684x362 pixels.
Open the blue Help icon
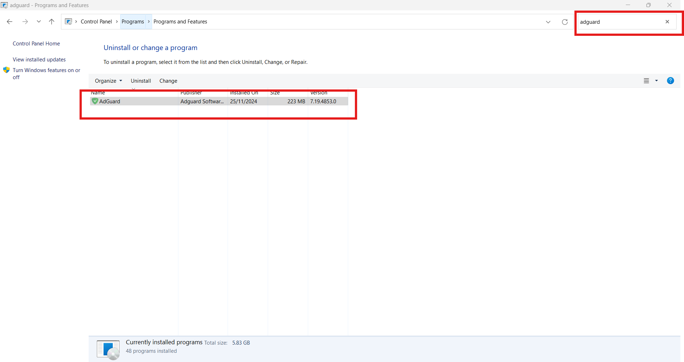click(671, 81)
